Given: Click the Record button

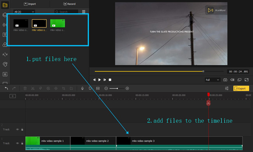Looking at the screenshot, I should tap(69, 4).
